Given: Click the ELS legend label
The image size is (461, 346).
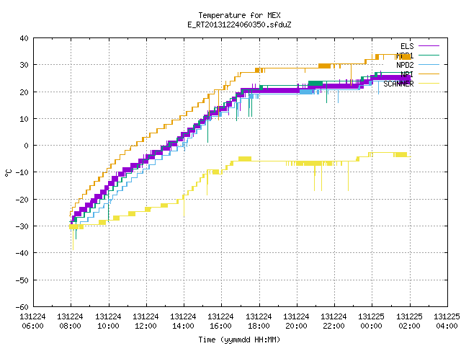Looking at the screenshot, I should [407, 46].
